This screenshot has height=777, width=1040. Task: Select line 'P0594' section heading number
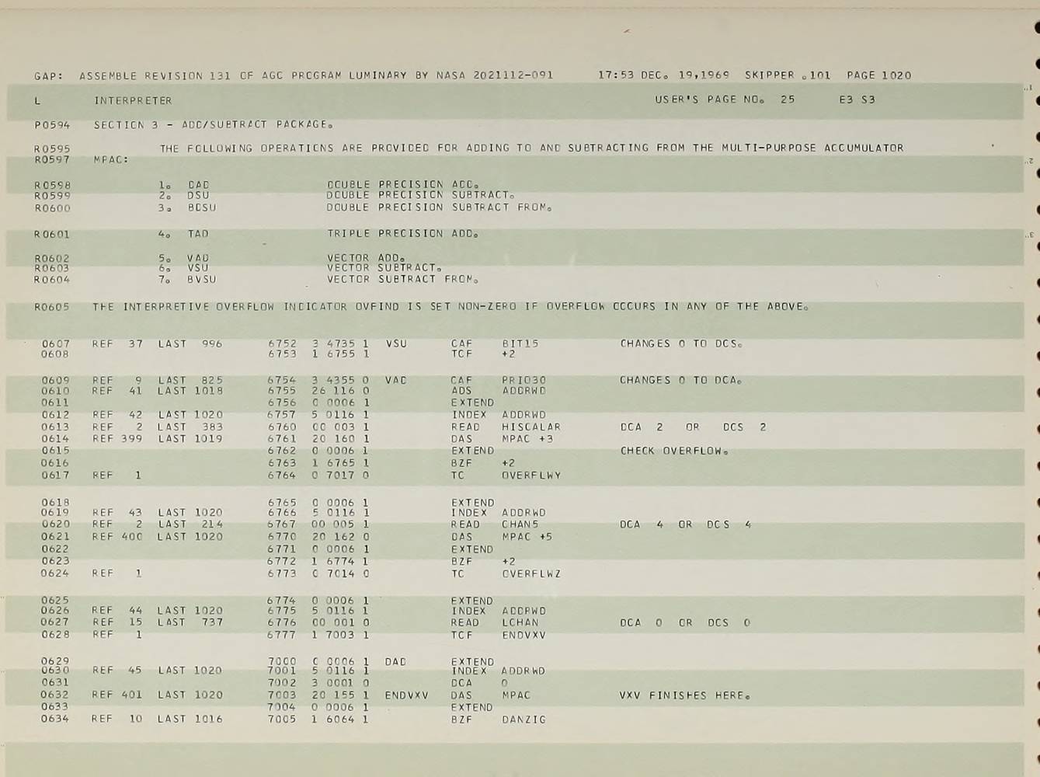(x=52, y=124)
